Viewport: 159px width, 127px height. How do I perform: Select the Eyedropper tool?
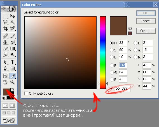point(13,76)
